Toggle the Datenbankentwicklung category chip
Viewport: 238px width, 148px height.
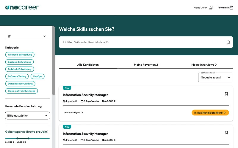(x=20, y=84)
